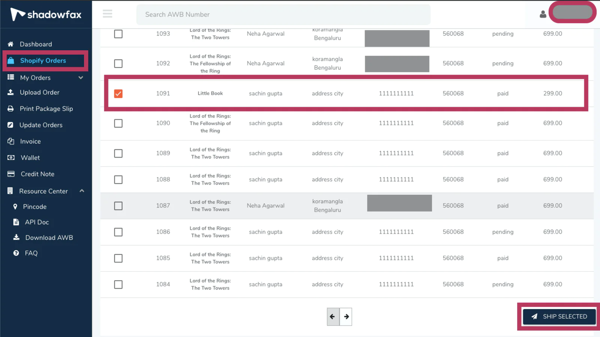Expand the My Orders menu
This screenshot has height=337, width=600.
(x=81, y=78)
